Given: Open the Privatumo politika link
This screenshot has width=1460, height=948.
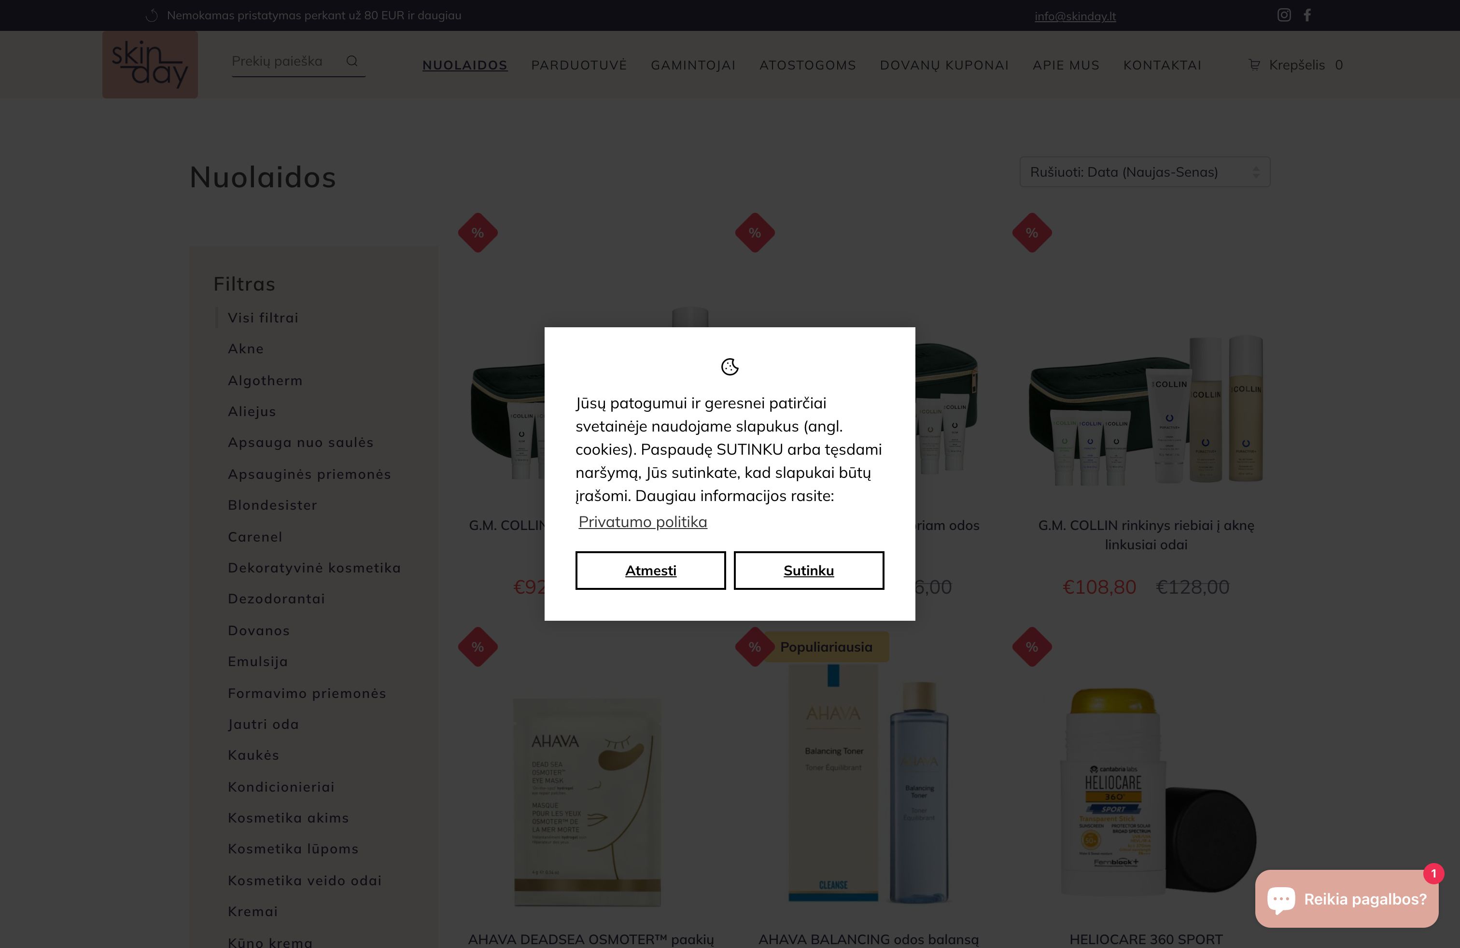Looking at the screenshot, I should point(642,521).
